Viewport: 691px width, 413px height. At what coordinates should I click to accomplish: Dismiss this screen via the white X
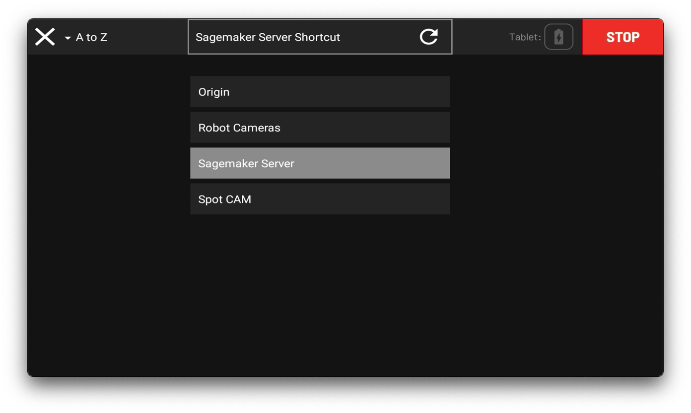coord(45,37)
